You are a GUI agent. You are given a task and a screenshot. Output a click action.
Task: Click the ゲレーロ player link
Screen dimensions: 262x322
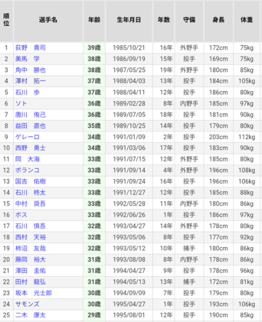coord(28,137)
